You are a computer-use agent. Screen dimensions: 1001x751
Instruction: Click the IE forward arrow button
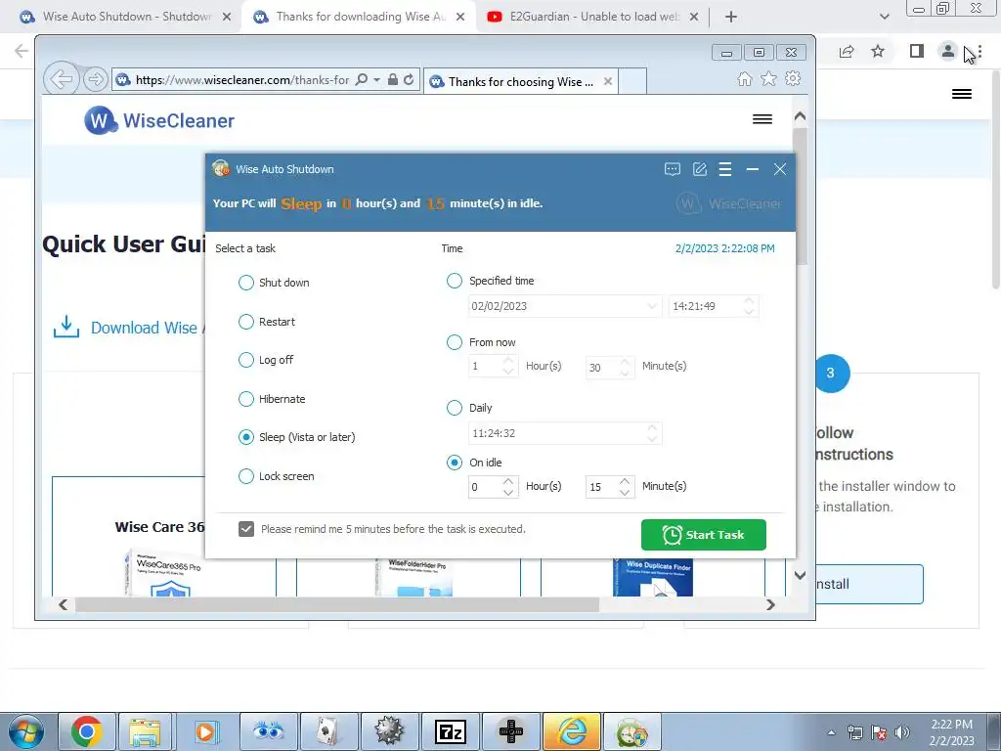[95, 80]
